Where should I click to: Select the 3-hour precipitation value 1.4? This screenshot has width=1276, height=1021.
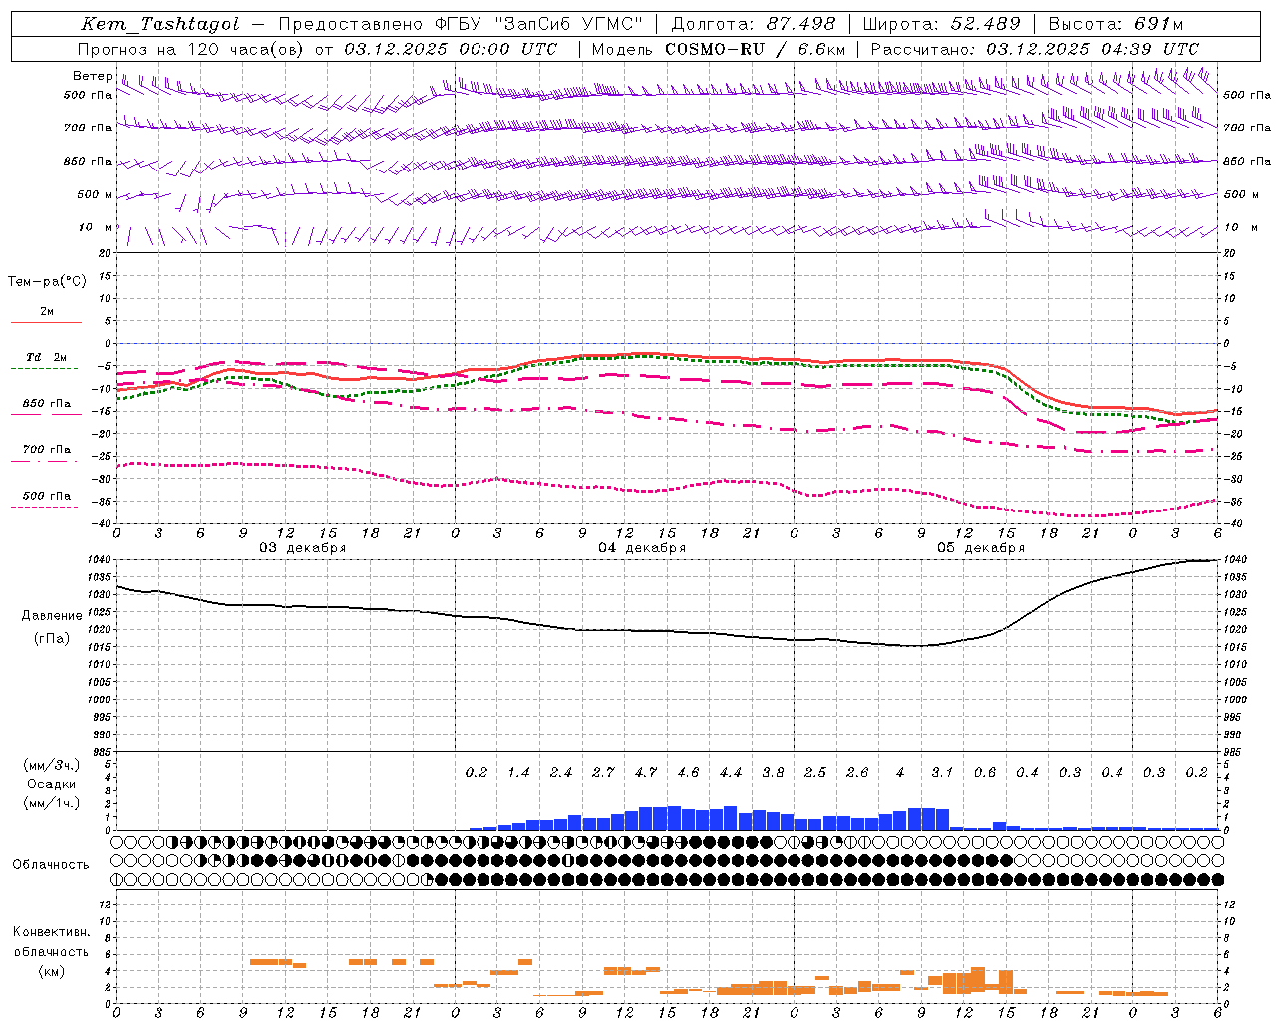(518, 773)
